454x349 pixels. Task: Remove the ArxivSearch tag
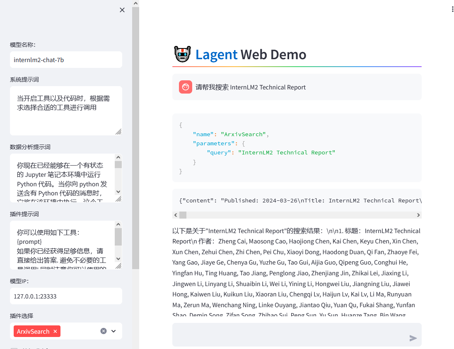(x=56, y=331)
